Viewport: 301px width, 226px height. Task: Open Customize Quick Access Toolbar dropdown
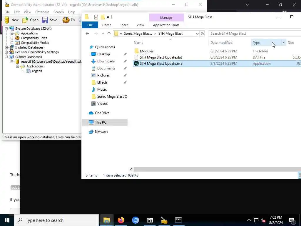(108, 17)
